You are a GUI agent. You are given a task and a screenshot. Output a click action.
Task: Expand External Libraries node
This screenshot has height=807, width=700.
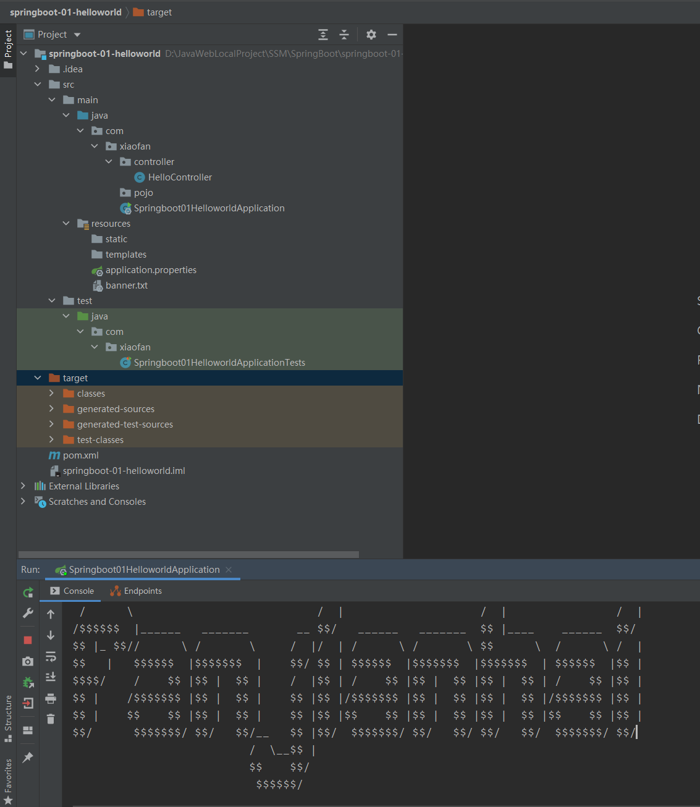click(x=23, y=486)
